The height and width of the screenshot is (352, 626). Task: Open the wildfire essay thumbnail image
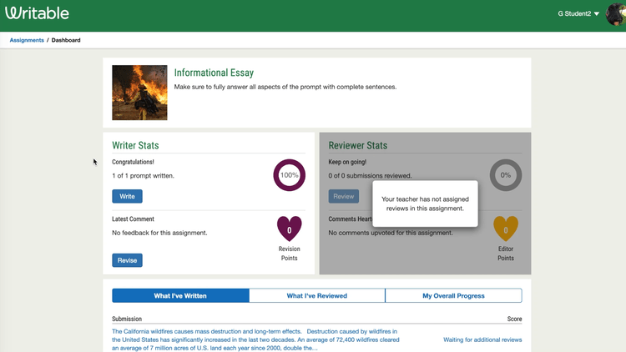click(139, 93)
